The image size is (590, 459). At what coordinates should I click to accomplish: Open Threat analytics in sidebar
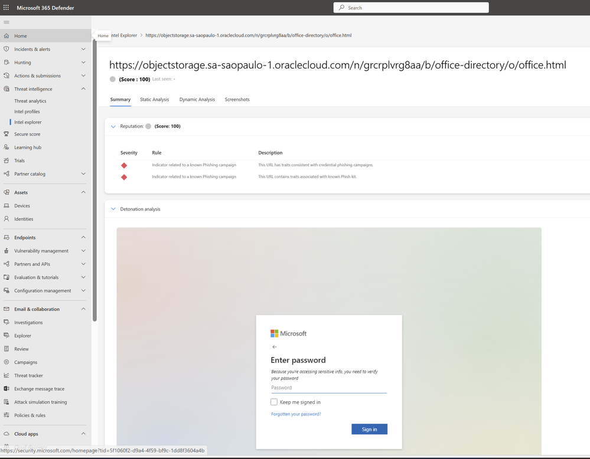(30, 101)
